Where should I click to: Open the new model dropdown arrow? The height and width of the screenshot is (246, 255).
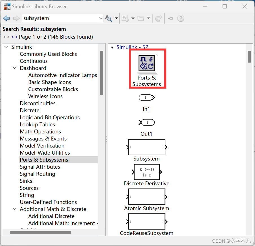[x=133, y=18]
